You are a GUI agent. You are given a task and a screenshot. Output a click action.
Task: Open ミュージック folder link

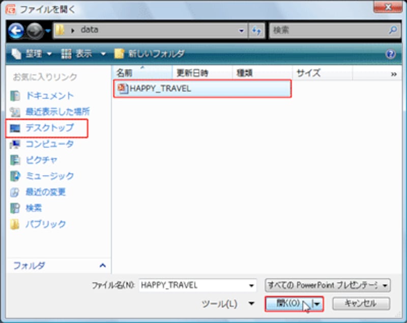pyautogui.click(x=49, y=176)
